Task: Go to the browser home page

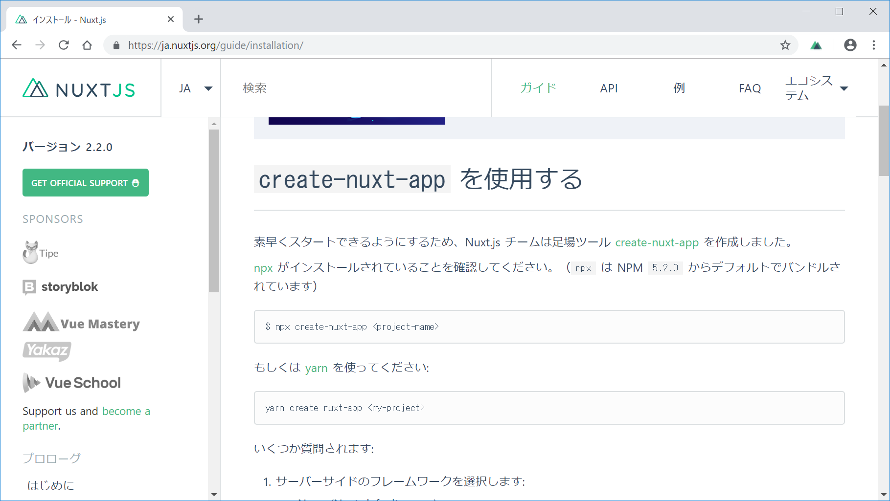Action: tap(87, 45)
